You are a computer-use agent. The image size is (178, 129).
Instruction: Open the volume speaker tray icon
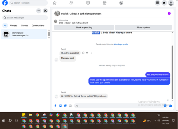pos(159,120)
